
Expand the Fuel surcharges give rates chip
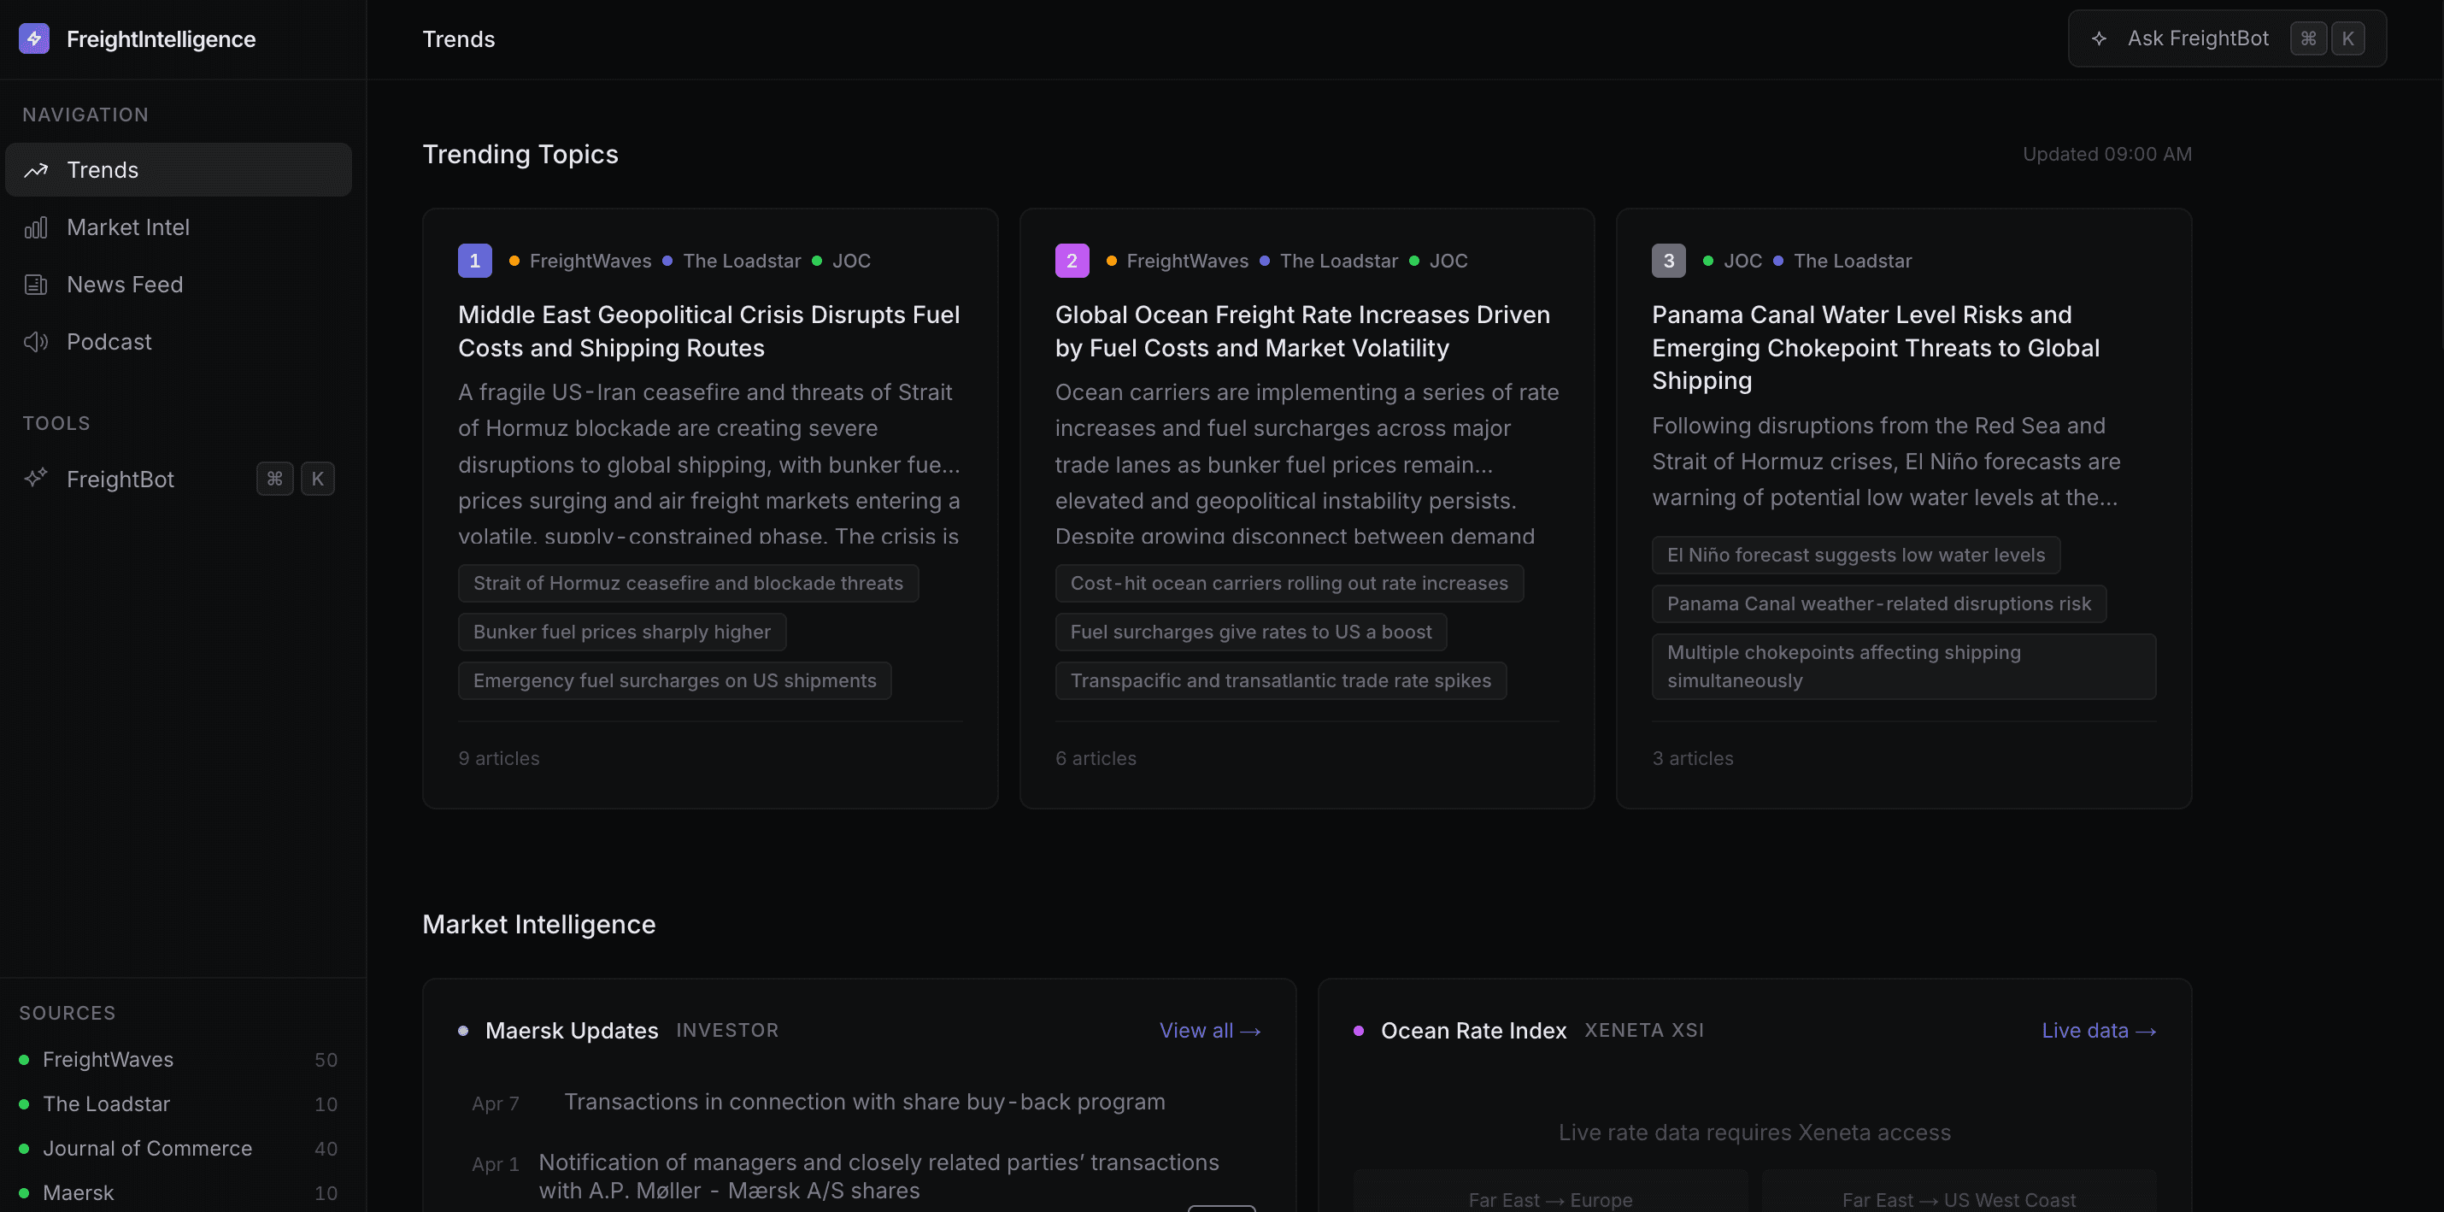[x=1250, y=631]
